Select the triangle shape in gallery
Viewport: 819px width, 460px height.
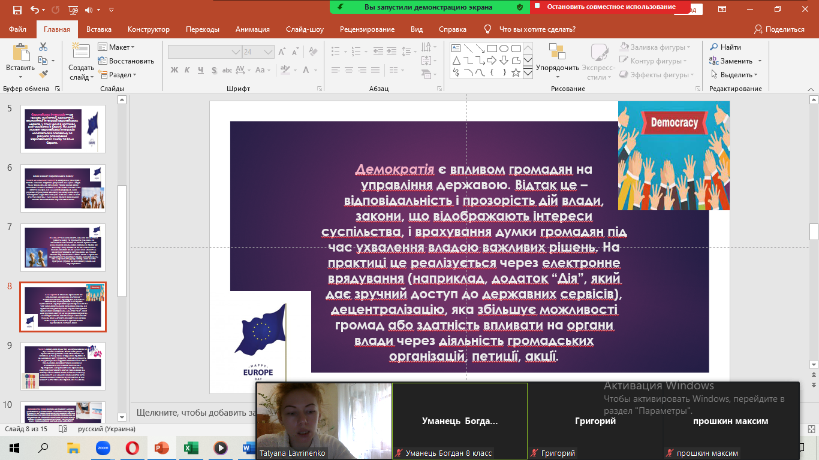click(456, 60)
